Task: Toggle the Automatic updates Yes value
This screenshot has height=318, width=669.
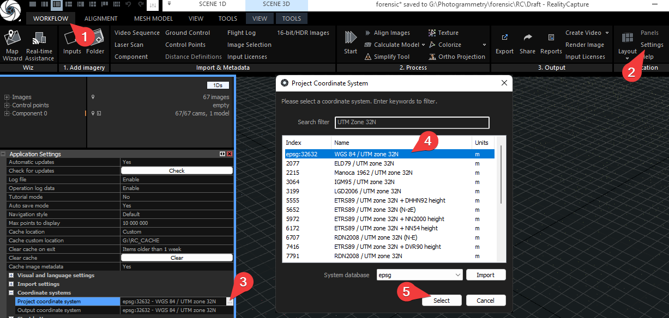Action: 176,162
